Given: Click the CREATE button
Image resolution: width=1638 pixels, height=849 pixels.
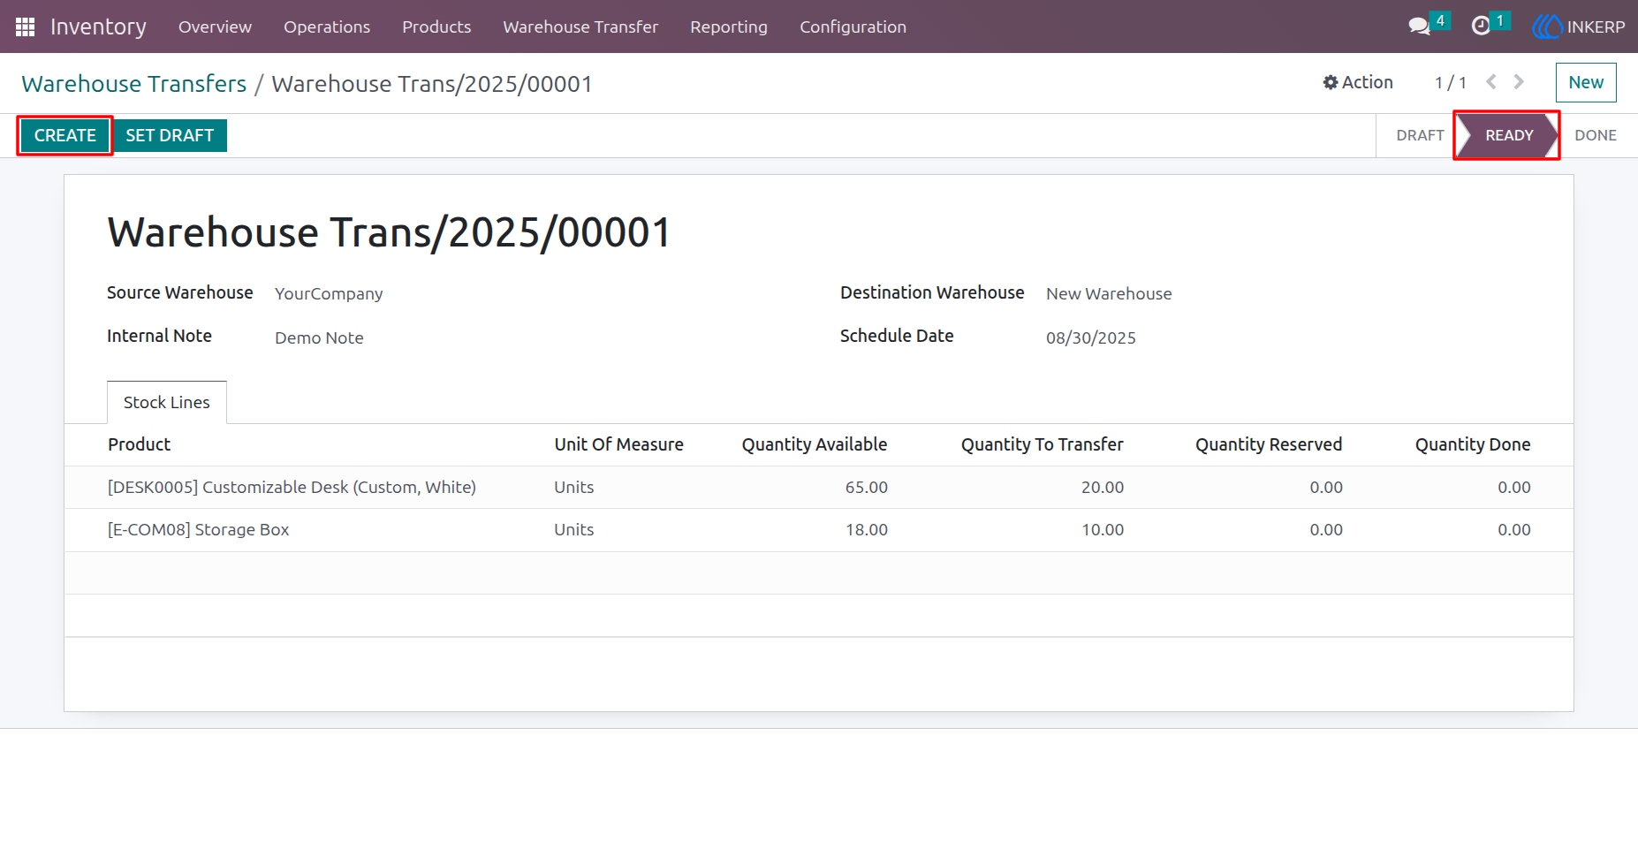Looking at the screenshot, I should click(65, 135).
